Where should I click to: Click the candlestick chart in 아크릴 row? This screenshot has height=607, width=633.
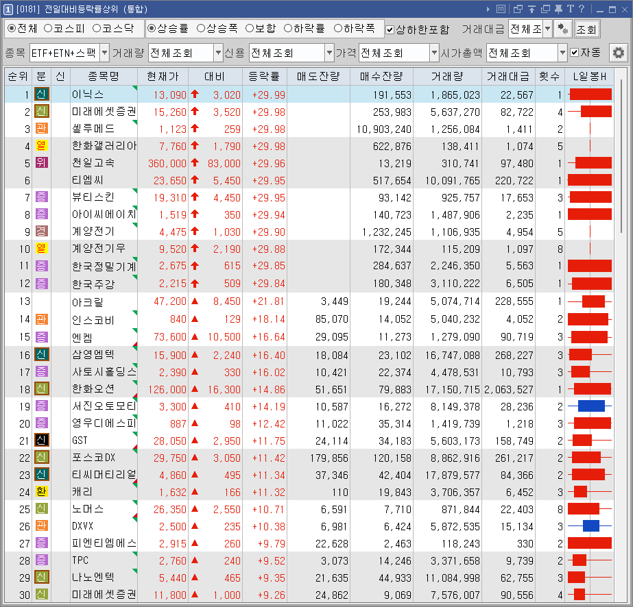click(x=590, y=301)
